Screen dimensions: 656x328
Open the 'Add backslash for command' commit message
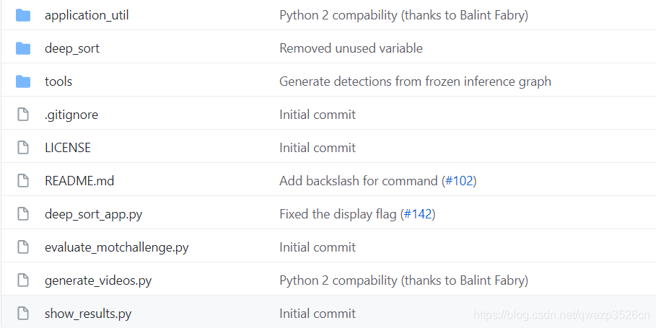click(x=358, y=181)
